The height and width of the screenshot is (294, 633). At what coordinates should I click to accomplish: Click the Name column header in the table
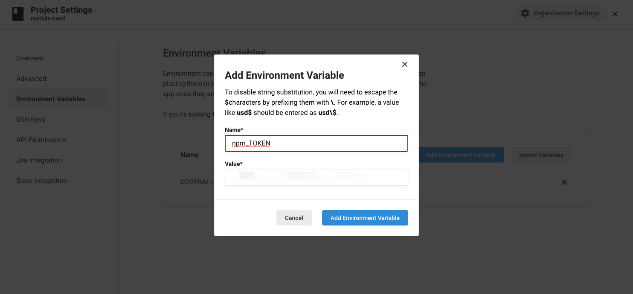[189, 155]
